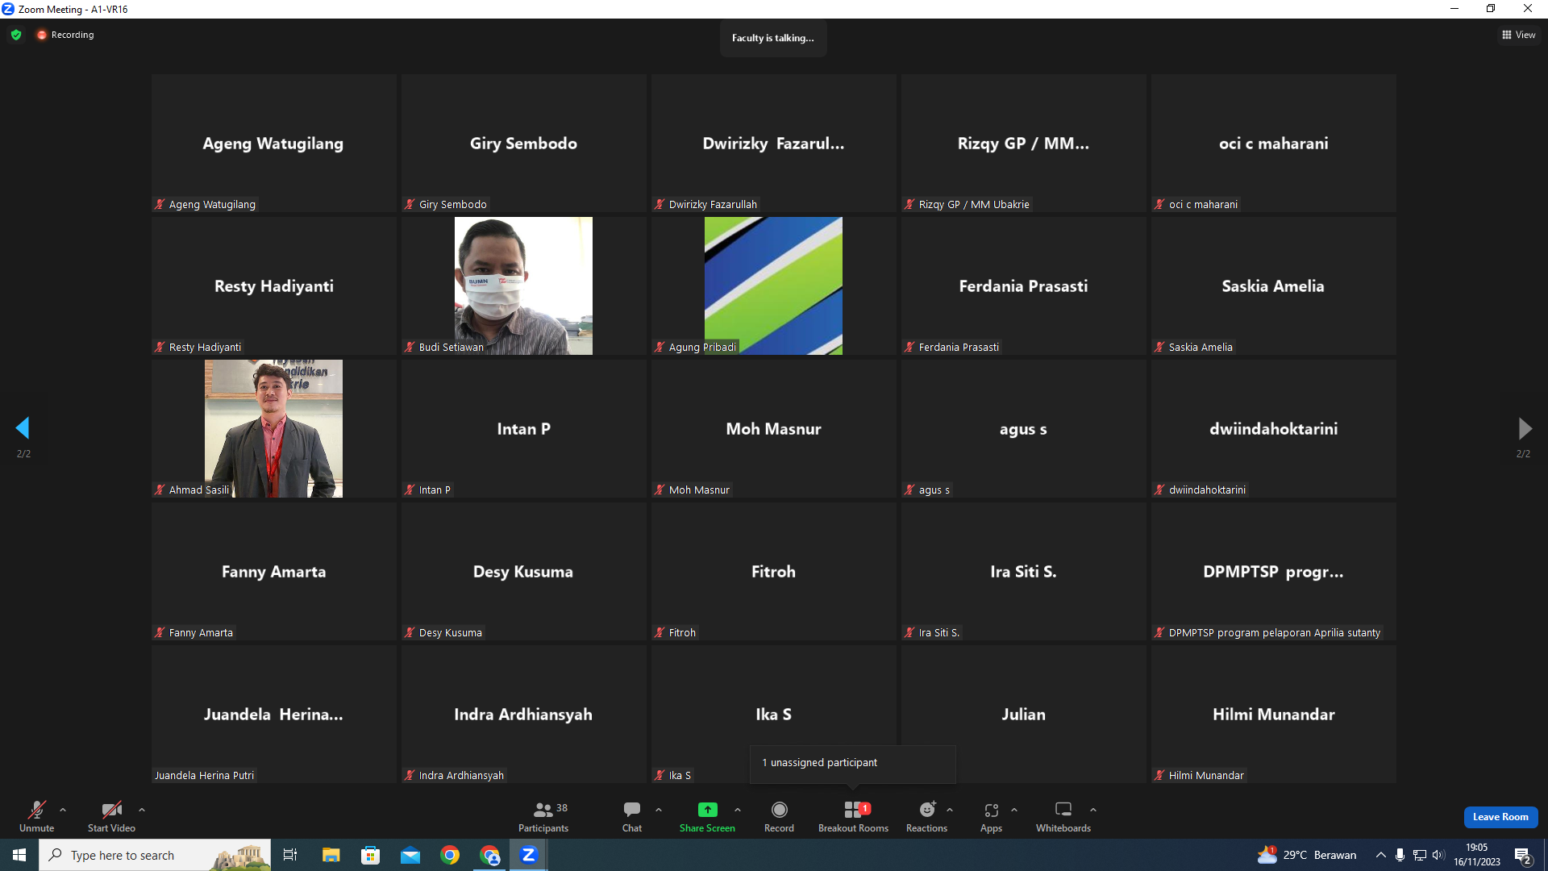1548x871 pixels.
Task: Click the Windows taskbar search box
Action: point(155,855)
